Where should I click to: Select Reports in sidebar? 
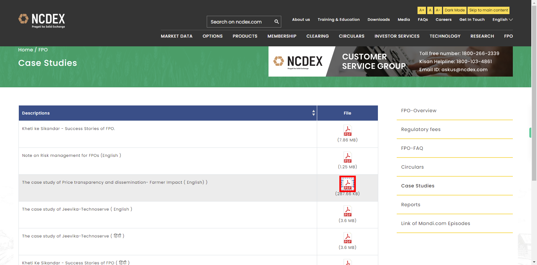[455, 205]
